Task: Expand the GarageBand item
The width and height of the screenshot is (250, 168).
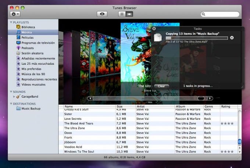Action: [14, 96]
